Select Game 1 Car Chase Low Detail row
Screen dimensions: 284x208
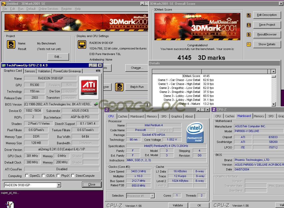212,80
